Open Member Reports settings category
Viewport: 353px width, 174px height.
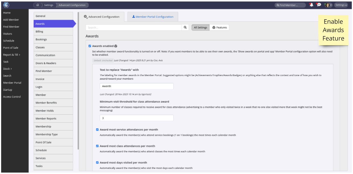53,119
